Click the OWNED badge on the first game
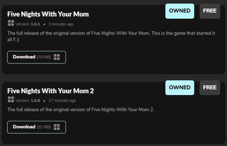 click(x=179, y=11)
